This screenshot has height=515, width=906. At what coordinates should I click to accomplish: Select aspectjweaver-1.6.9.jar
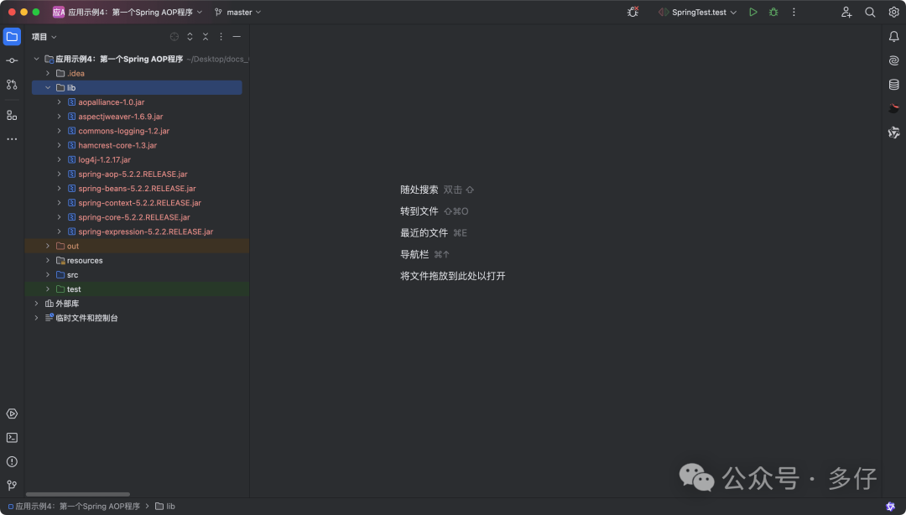point(121,117)
